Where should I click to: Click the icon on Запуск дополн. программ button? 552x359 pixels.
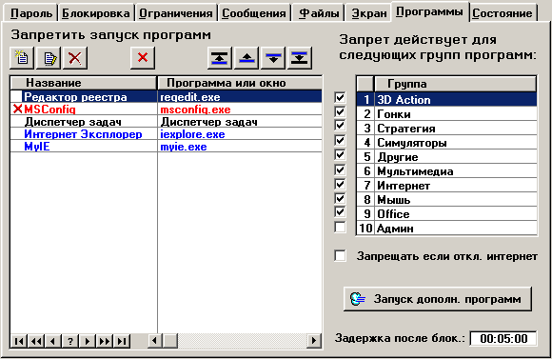tap(358, 299)
